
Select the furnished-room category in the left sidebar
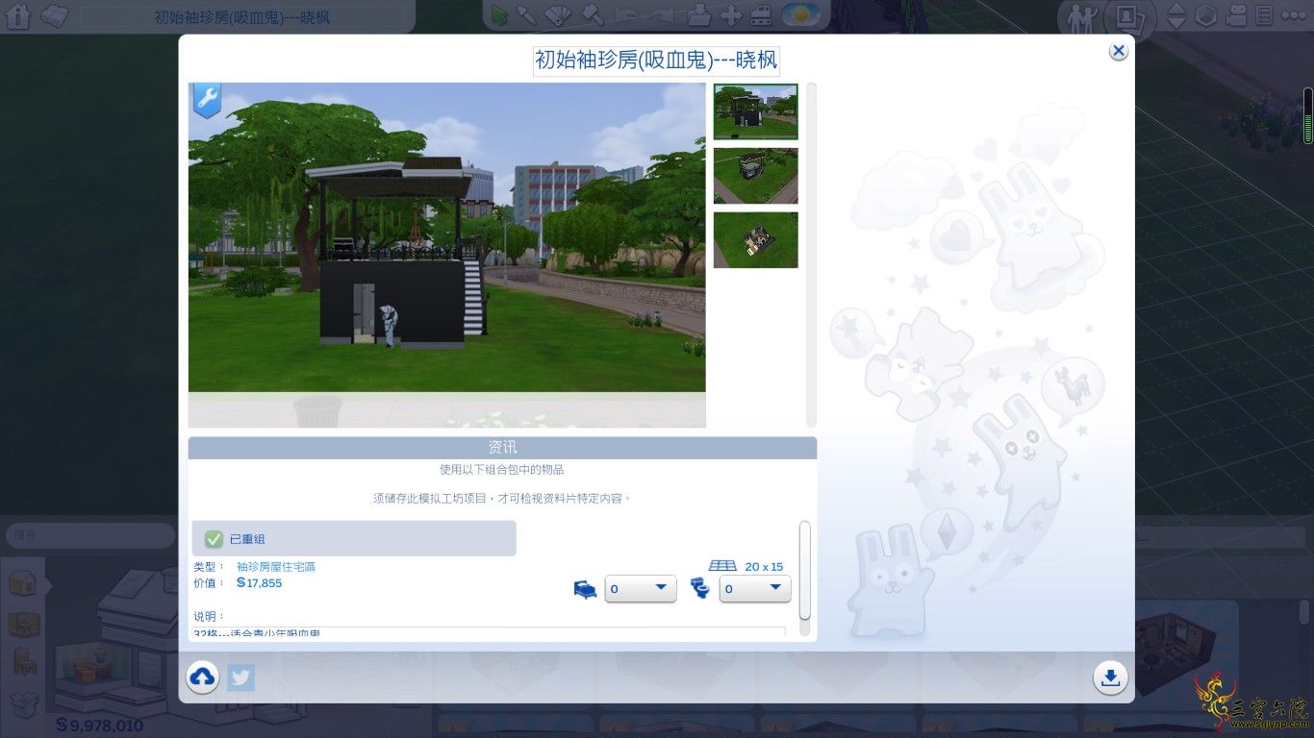point(23,623)
